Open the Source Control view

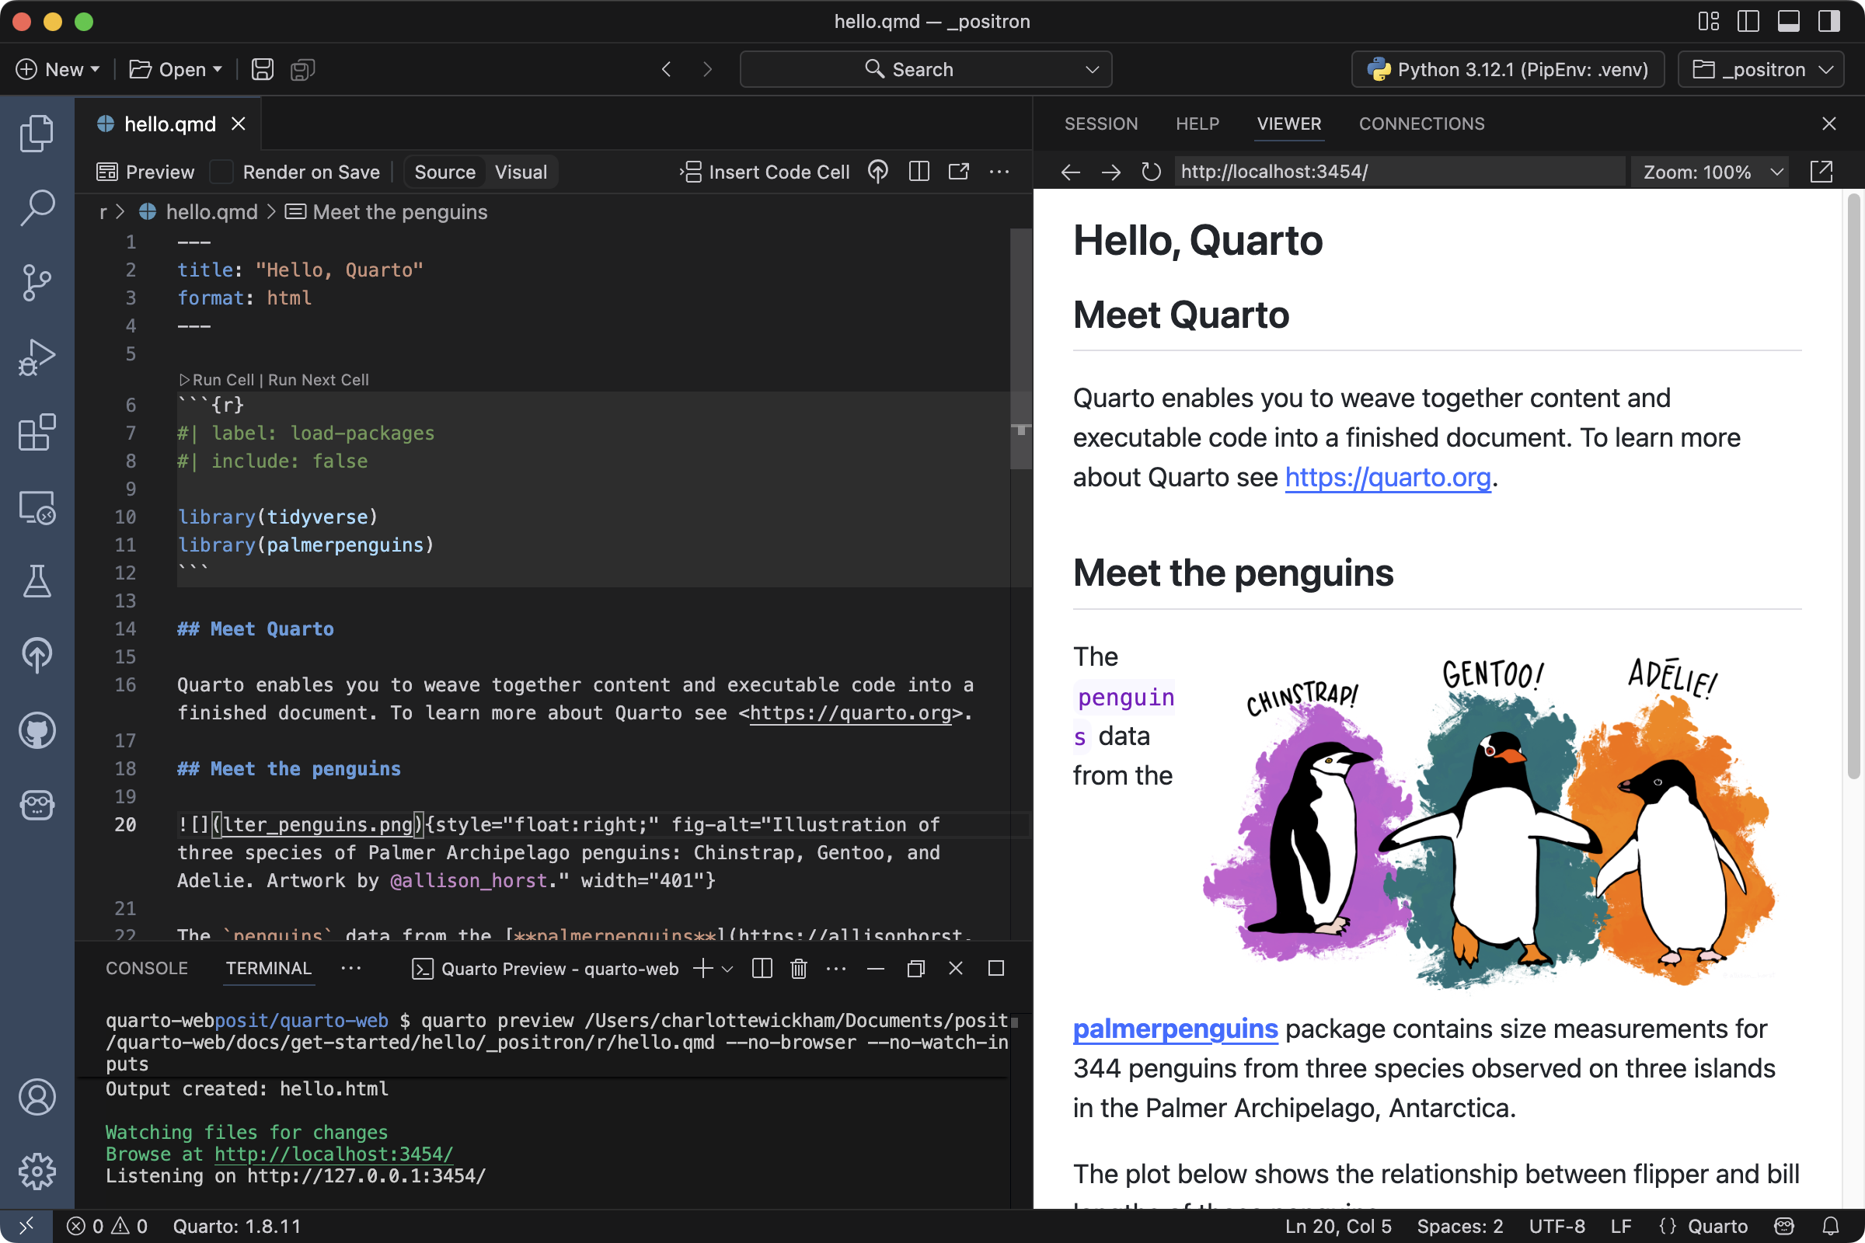point(37,282)
